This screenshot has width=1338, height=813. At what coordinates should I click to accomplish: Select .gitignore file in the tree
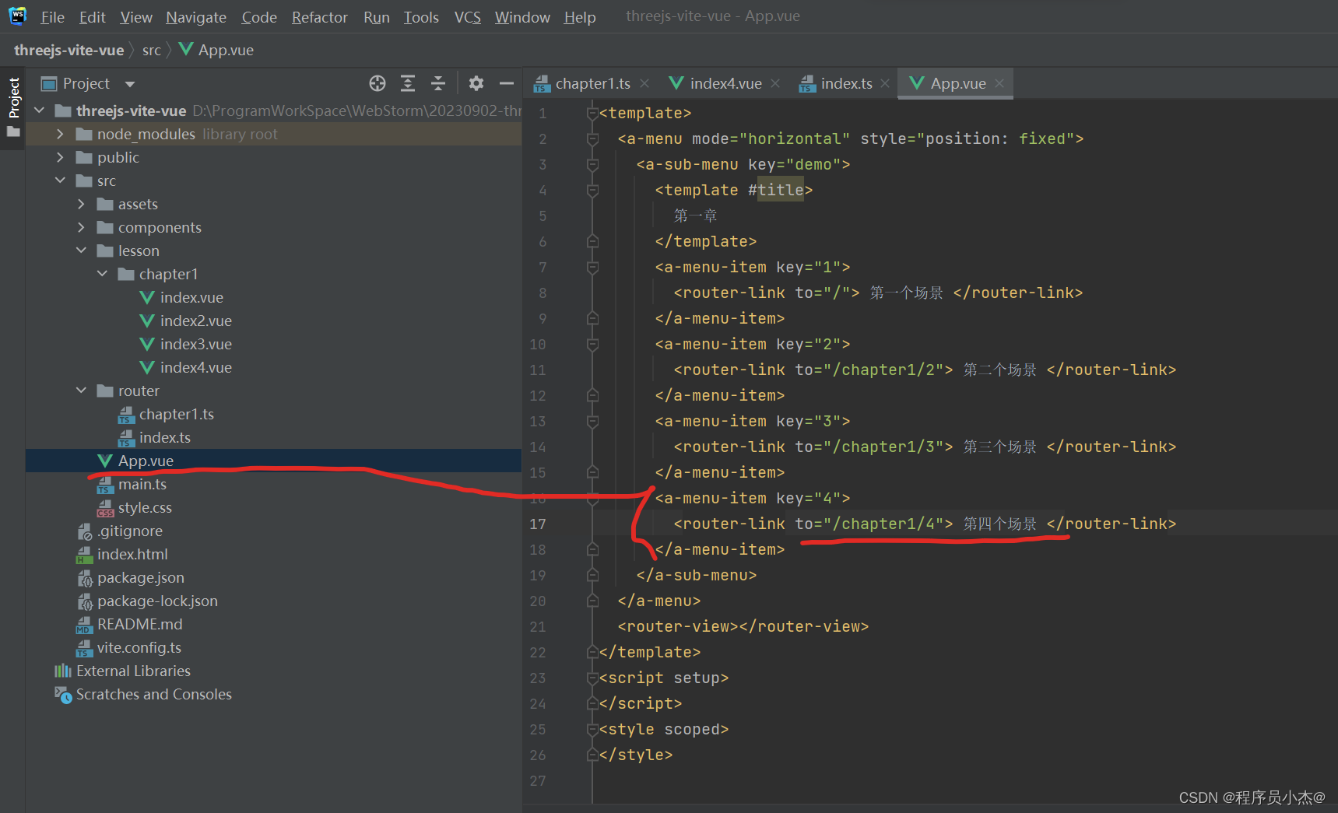(129, 531)
